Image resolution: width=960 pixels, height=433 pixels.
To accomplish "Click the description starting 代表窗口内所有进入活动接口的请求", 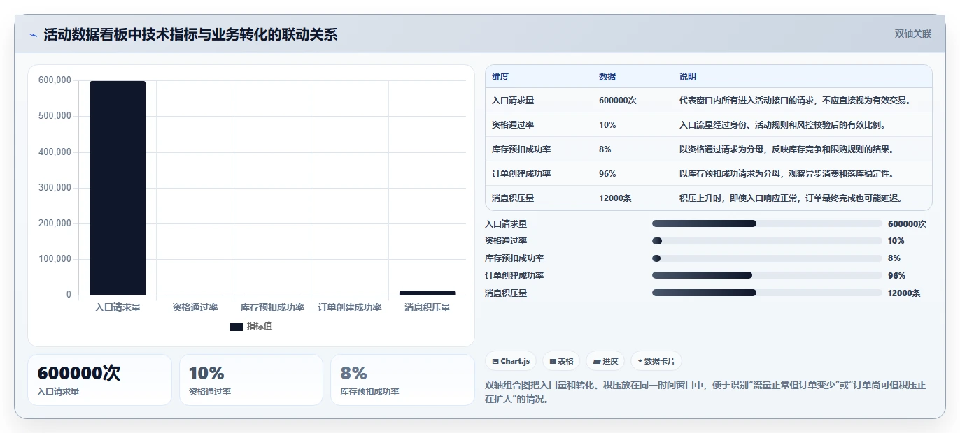I will [x=796, y=101].
